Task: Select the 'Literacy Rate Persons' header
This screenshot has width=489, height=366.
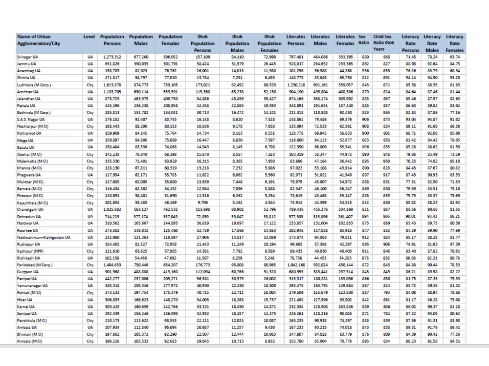Action: coord(410,43)
